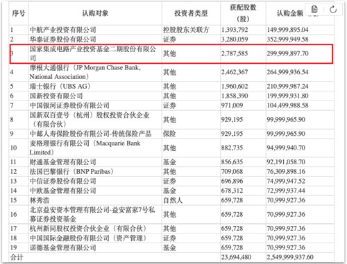Image resolution: width=347 pixels, height=264 pixels.
Task: Select the JP Morgan Chase Bank entry
Action: tap(85, 72)
